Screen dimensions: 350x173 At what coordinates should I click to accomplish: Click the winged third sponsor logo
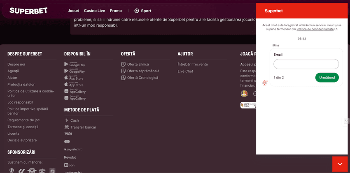pyautogui.click(x=32, y=170)
